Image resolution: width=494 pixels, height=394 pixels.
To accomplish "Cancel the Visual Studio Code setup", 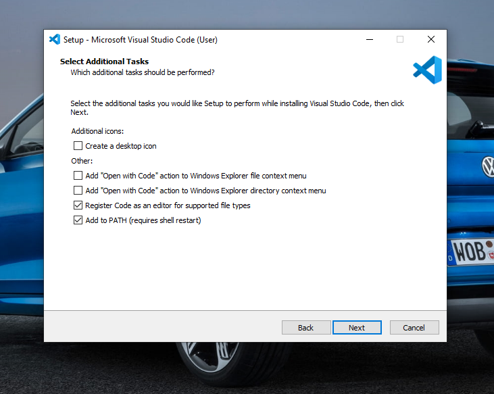I will [x=414, y=328].
